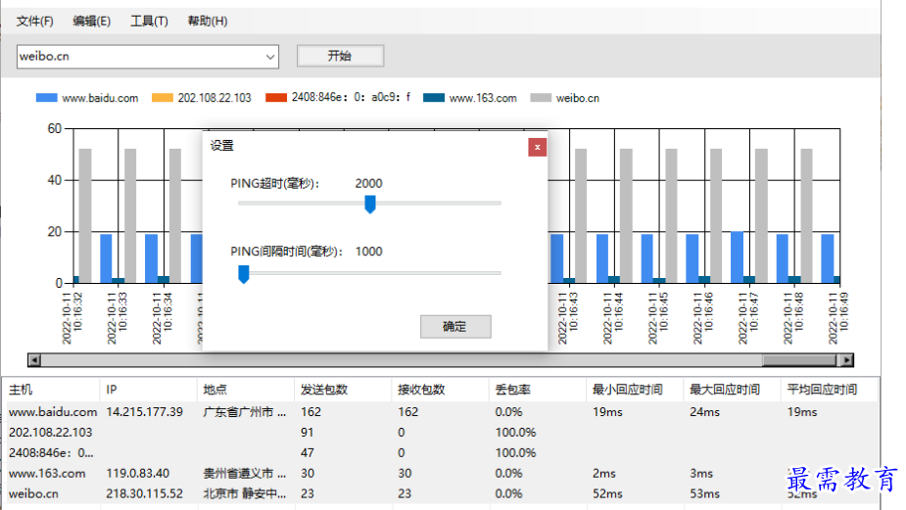Click sent packets value 91
The image size is (906, 510).
pos(307,432)
